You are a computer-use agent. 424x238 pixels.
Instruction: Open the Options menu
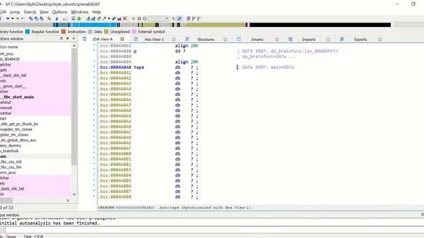pyautogui.click(x=60, y=12)
